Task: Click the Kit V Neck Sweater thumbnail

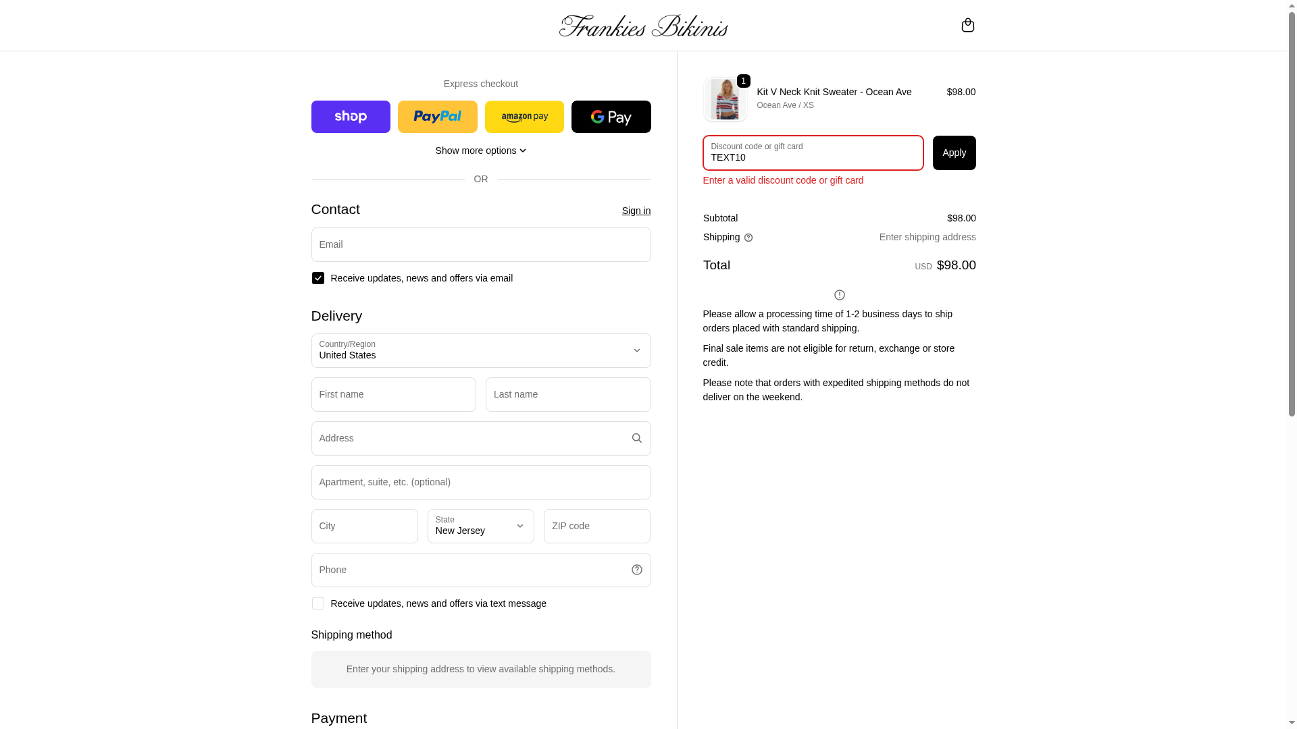Action: pyautogui.click(x=726, y=99)
